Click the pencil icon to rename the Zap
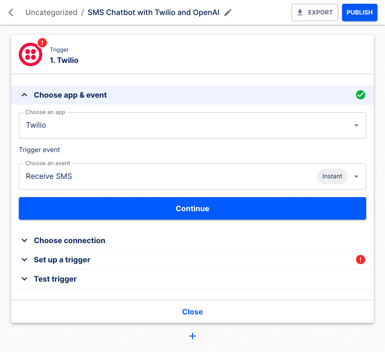Image resolution: width=385 pixels, height=352 pixels. point(228,12)
